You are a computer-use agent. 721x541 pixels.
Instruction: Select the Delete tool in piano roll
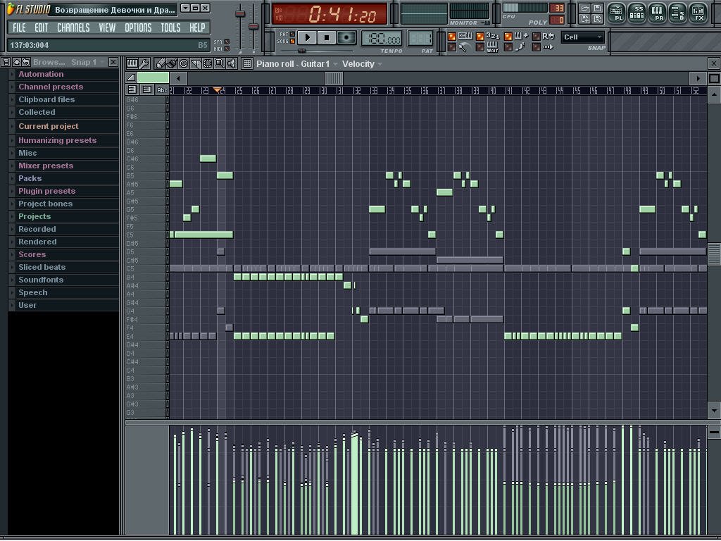pyautogui.click(x=184, y=63)
